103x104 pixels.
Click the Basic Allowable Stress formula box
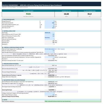[x=40, y=54]
